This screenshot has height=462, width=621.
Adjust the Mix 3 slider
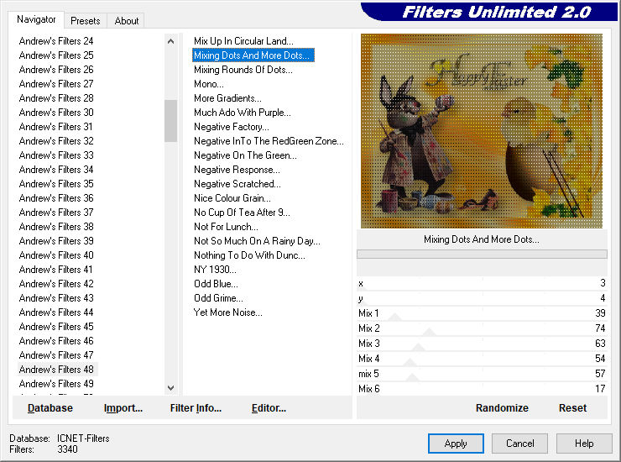pyautogui.click(x=482, y=344)
